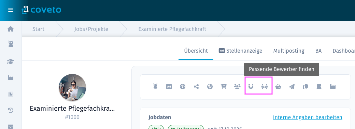Image resolution: width=355 pixels, height=129 pixels.
Task: Open Dashboard tab
Action: (x=343, y=51)
